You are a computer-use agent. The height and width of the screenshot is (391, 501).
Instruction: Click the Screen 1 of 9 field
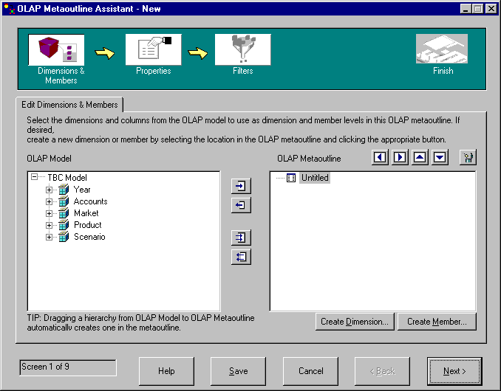coord(68,367)
